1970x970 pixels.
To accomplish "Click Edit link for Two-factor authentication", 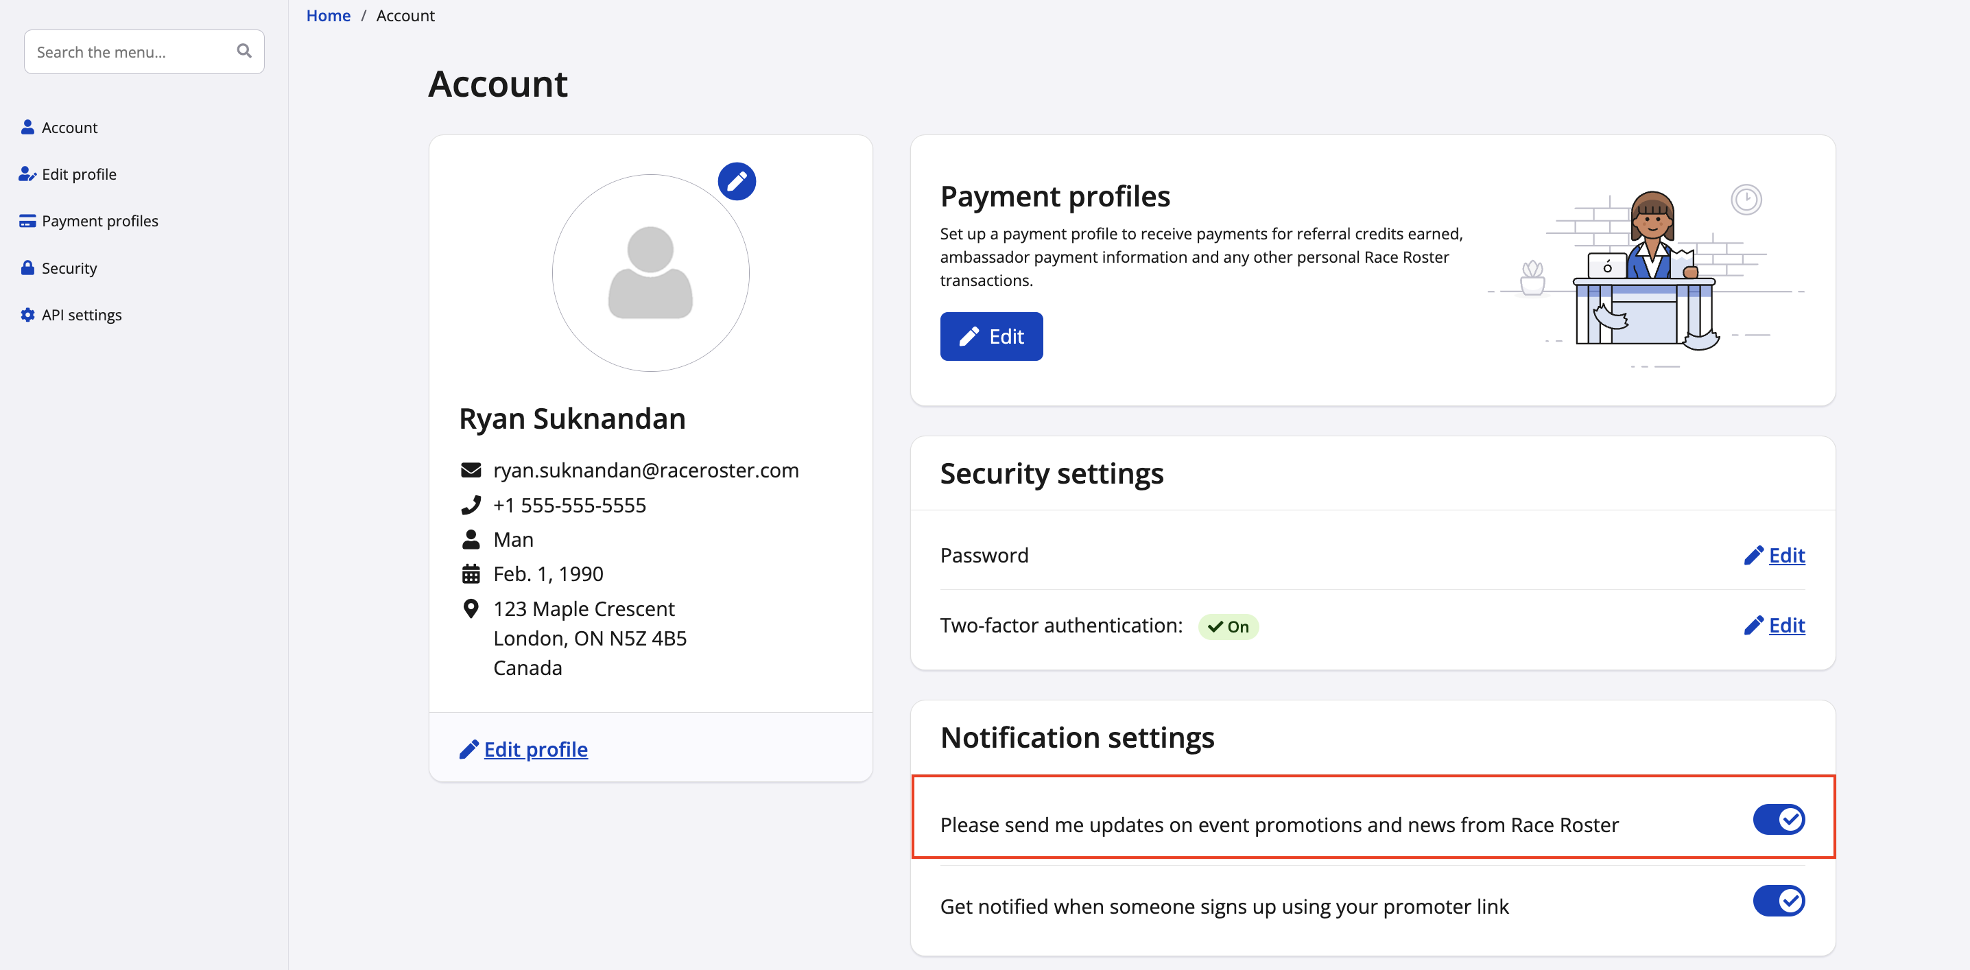I will coord(1785,625).
